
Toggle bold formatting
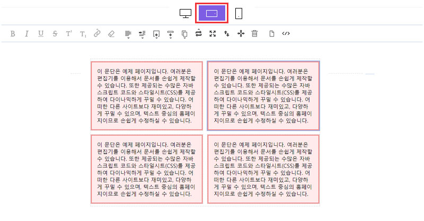[x=13, y=34]
